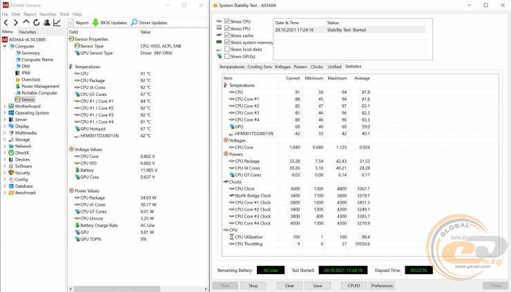Open the graph chart toolbar icon
511x292 pixels.
tap(57, 23)
